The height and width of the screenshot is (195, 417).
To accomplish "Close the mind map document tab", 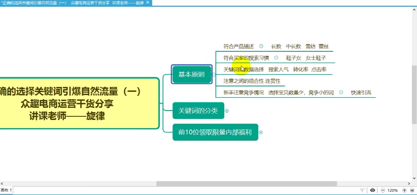I will click(148, 2).
